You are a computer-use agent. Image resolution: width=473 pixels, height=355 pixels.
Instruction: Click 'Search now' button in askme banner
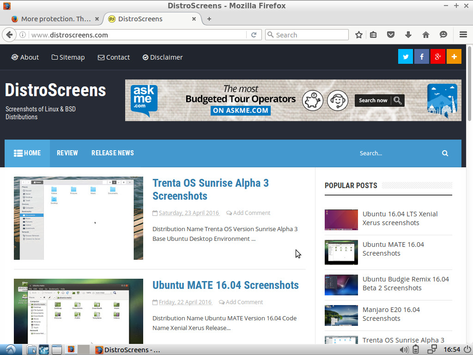pyautogui.click(x=380, y=100)
